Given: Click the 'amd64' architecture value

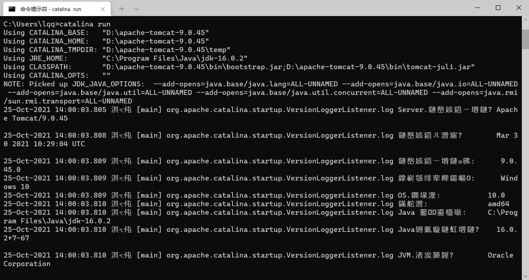Looking at the screenshot, I should click(499, 204).
